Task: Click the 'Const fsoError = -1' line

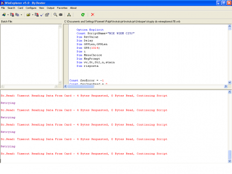Action: click(x=86, y=80)
